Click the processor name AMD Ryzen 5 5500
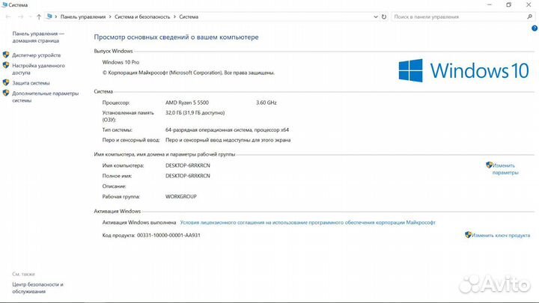The image size is (539, 303). tap(187, 102)
